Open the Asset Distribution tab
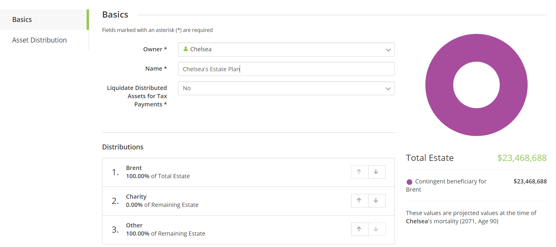 tap(39, 40)
